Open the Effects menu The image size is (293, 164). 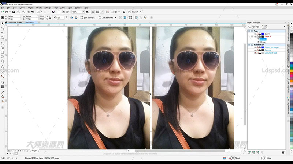[x=39, y=8]
